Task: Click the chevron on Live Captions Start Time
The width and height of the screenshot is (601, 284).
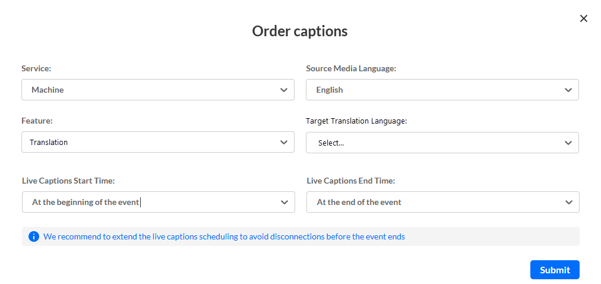Action: coord(284,202)
